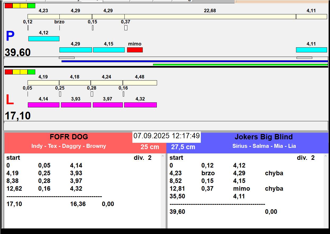The height and width of the screenshot is (234, 330).
Task: Click the green start light in lane L
Action: tap(31, 72)
